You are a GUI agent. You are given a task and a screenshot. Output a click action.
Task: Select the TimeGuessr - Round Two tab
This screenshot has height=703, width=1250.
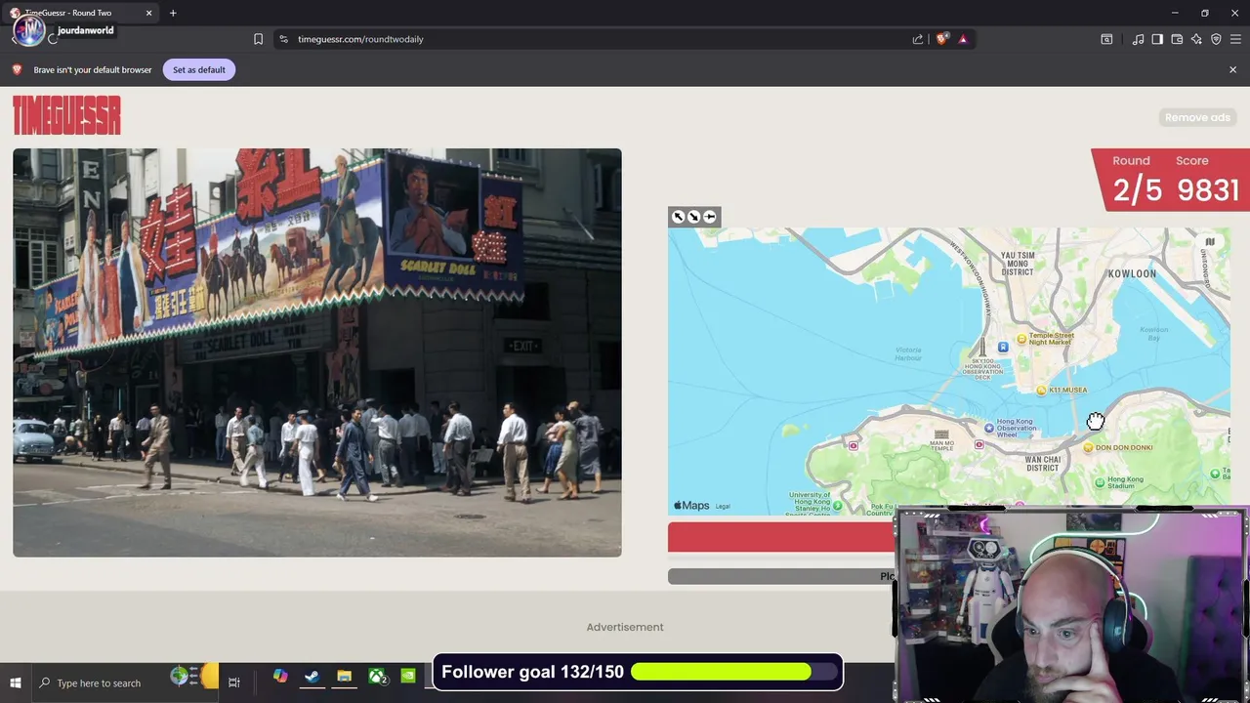tap(81, 13)
